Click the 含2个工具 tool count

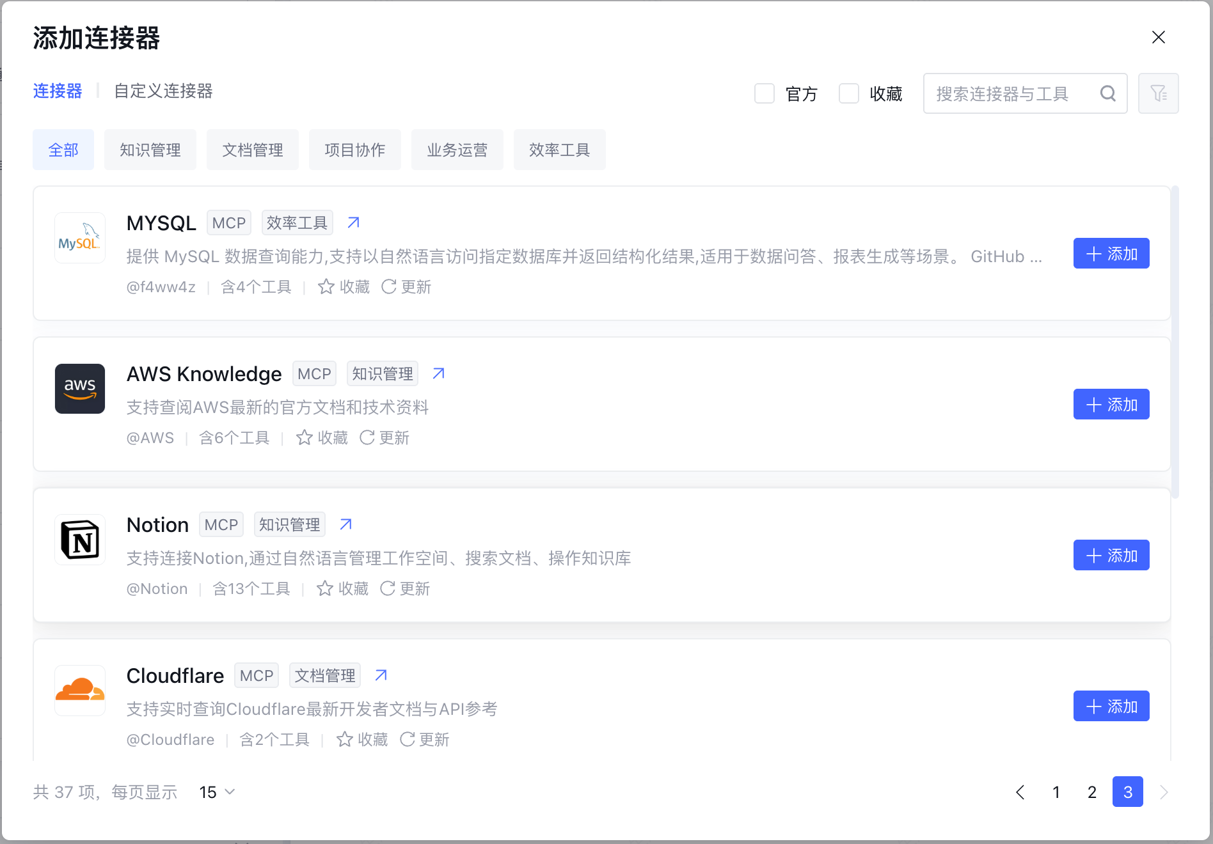274,739
